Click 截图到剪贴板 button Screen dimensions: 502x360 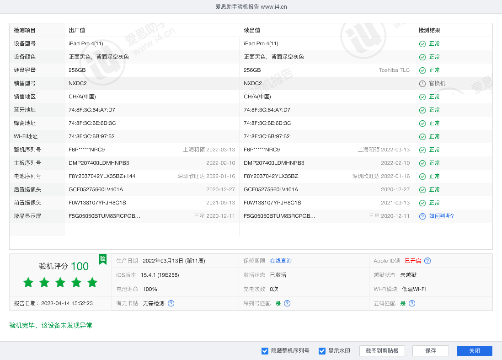point(382,351)
